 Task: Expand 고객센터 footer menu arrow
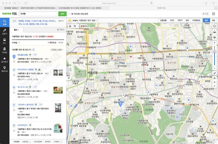(61, 142)
